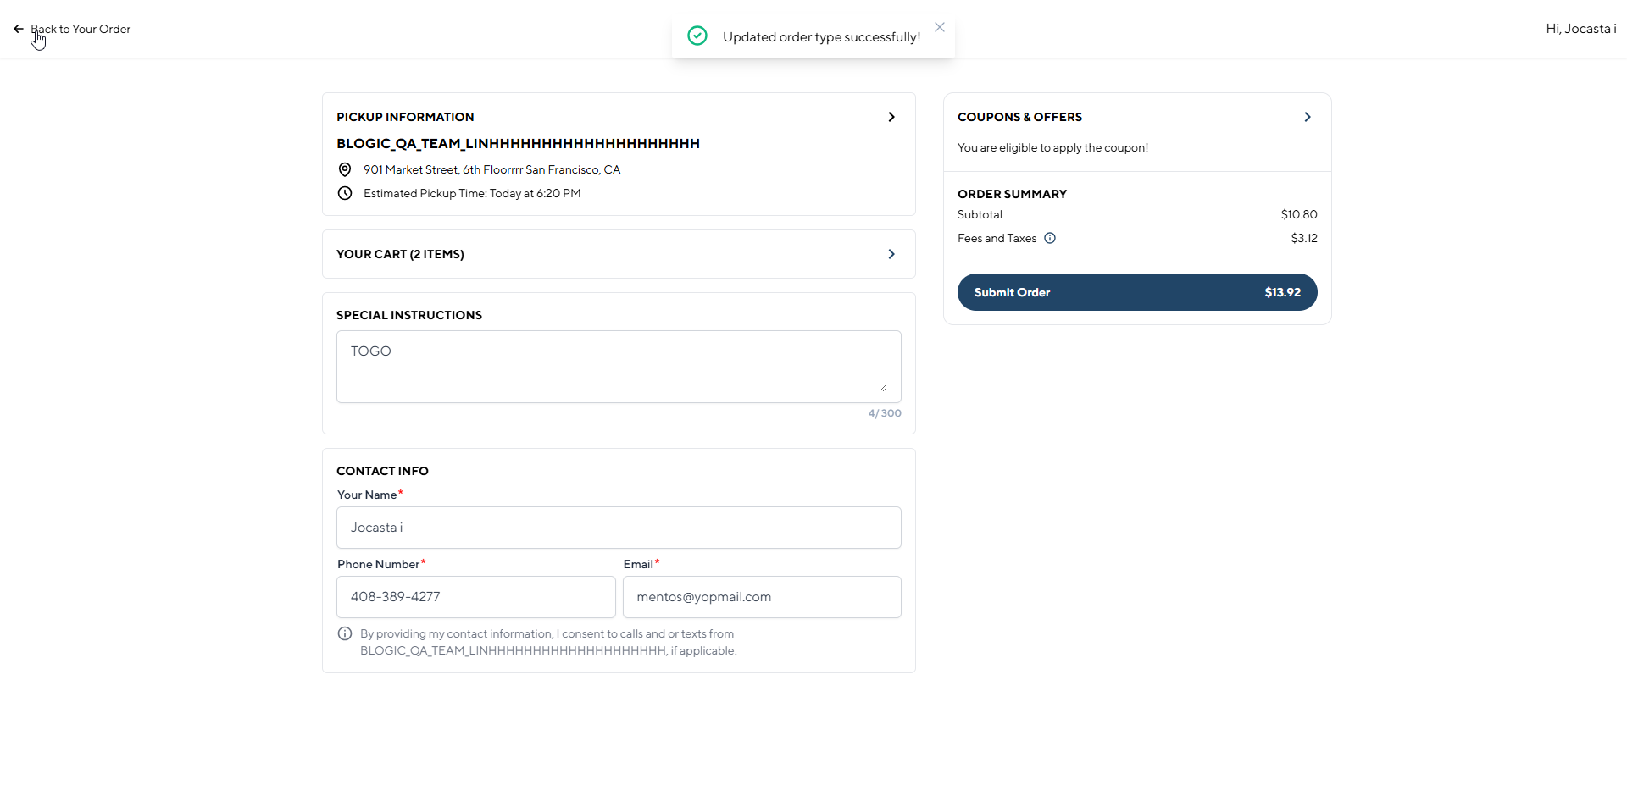The width and height of the screenshot is (1627, 807).
Task: Click the consent notice info icon
Action: pos(345,633)
